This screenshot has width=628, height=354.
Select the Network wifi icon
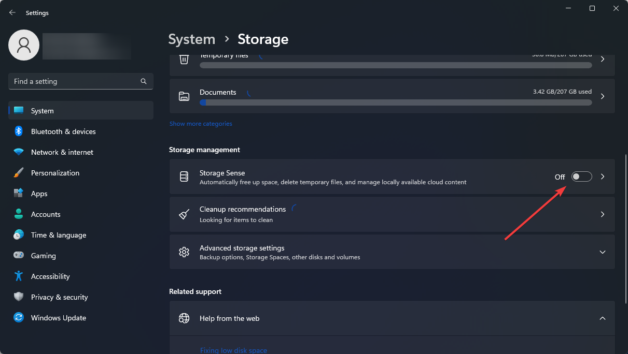point(19,152)
